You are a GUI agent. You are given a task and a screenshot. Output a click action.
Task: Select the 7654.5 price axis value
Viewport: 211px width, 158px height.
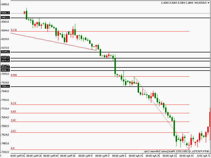(5, 117)
